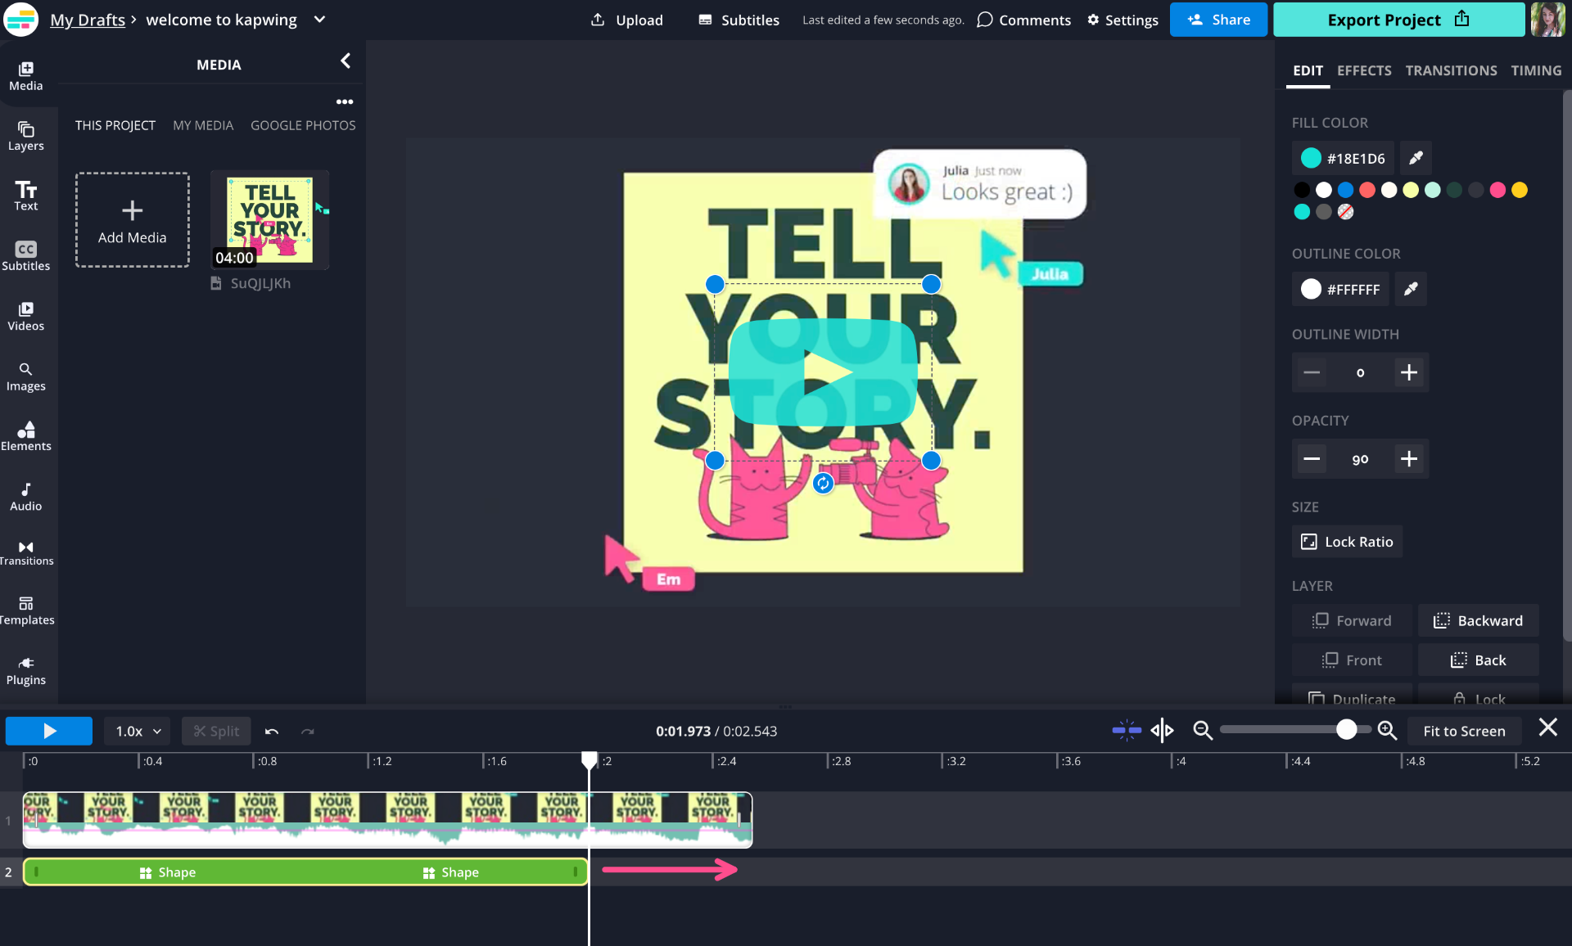Viewport: 1572px width, 946px height.
Task: Open the 1.0x playback speed dropdown
Action: pyautogui.click(x=138, y=731)
